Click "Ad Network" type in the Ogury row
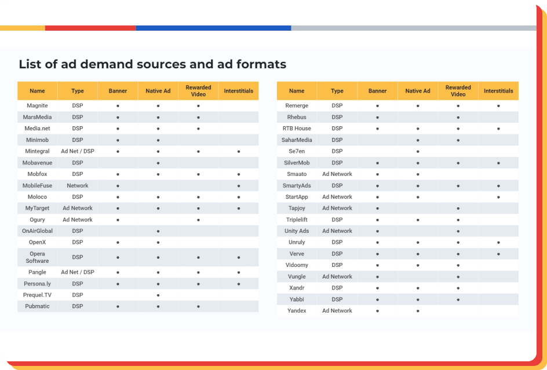547x370 pixels. [x=78, y=219]
